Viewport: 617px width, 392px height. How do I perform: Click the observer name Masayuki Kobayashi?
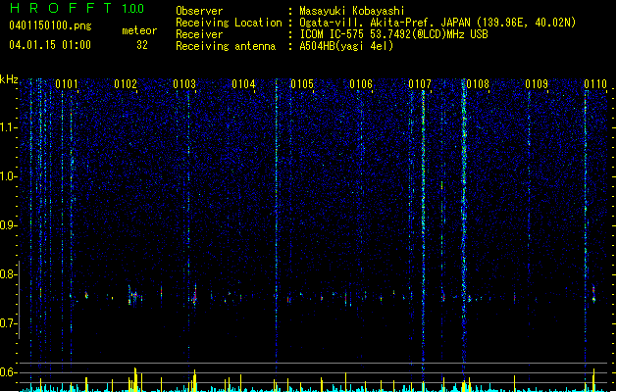click(352, 11)
